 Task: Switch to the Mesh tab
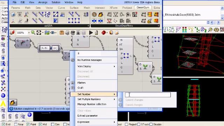click(x=87, y=8)
